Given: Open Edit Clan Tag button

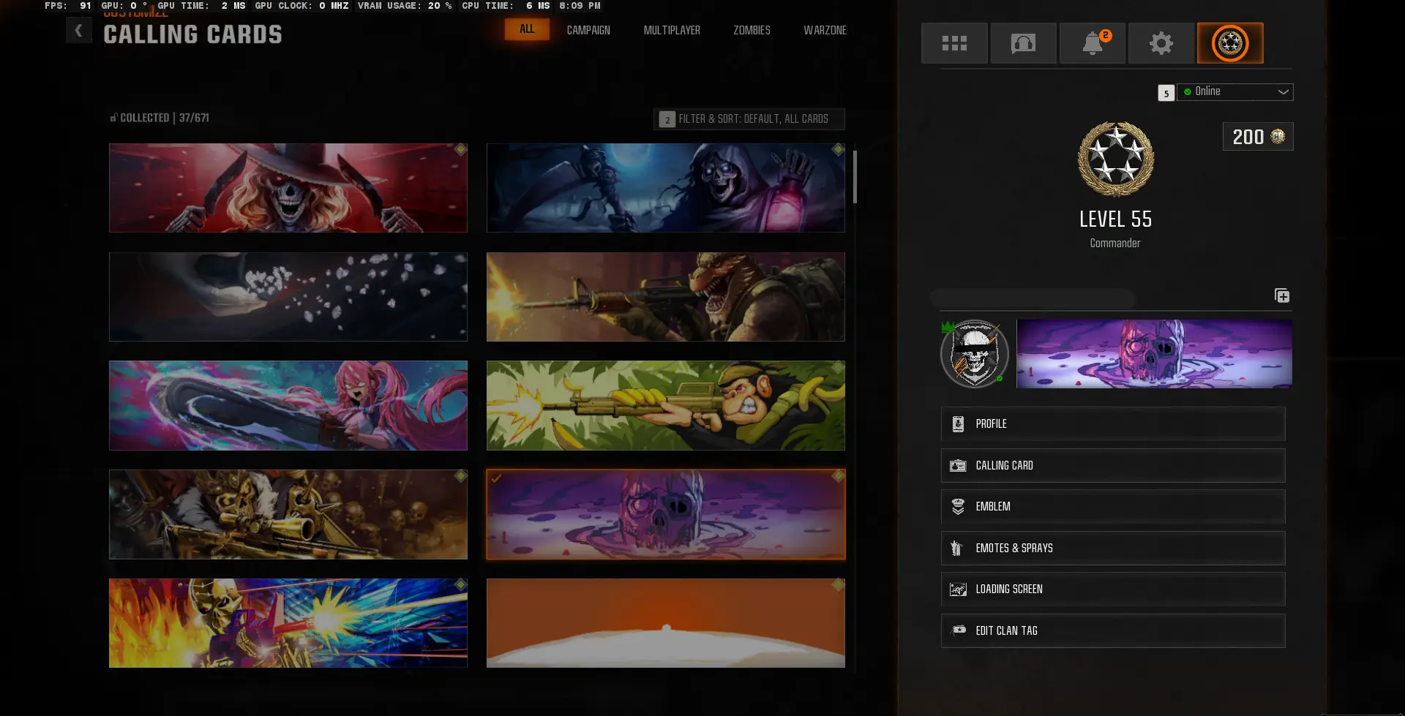Looking at the screenshot, I should tap(1113, 630).
